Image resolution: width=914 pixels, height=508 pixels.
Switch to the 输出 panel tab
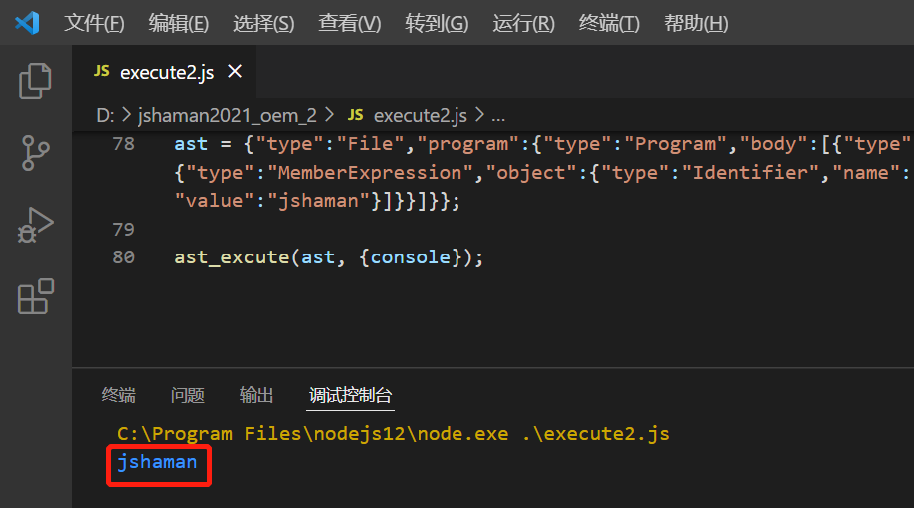tap(257, 395)
